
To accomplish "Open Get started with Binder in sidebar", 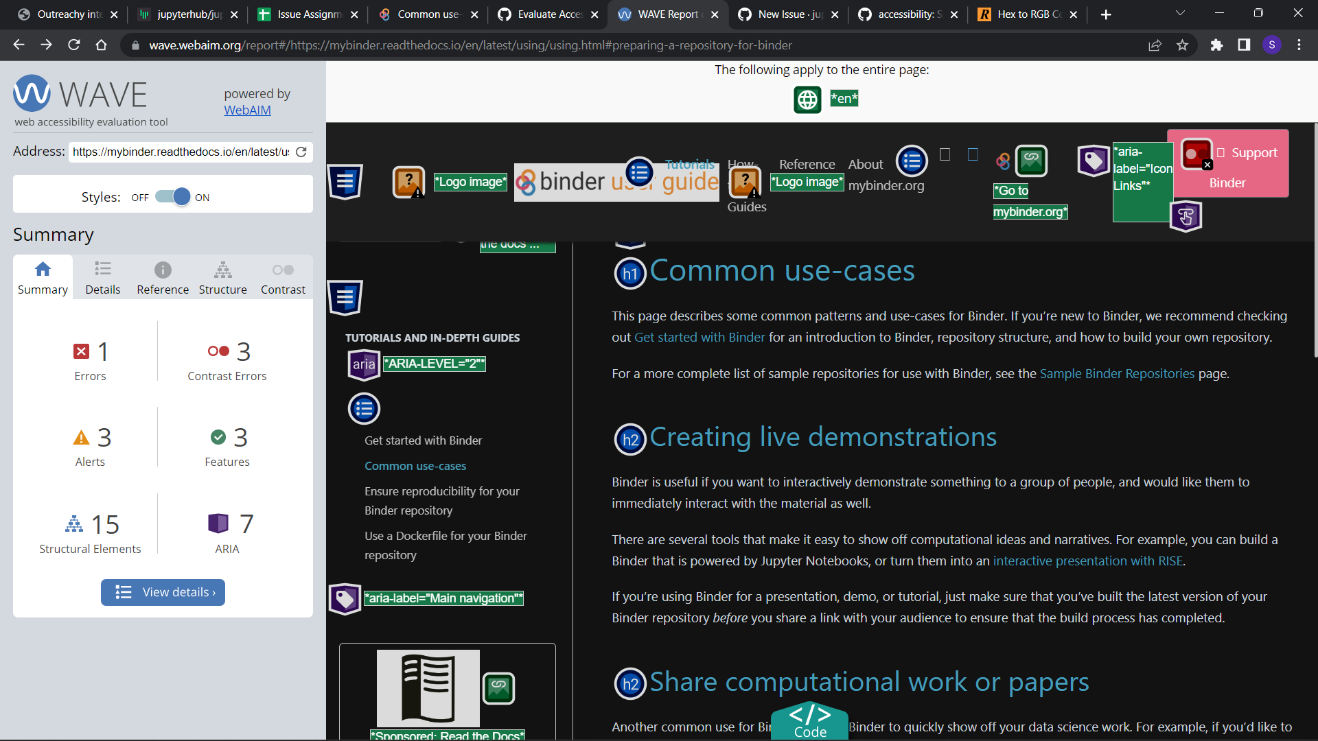I will click(423, 440).
